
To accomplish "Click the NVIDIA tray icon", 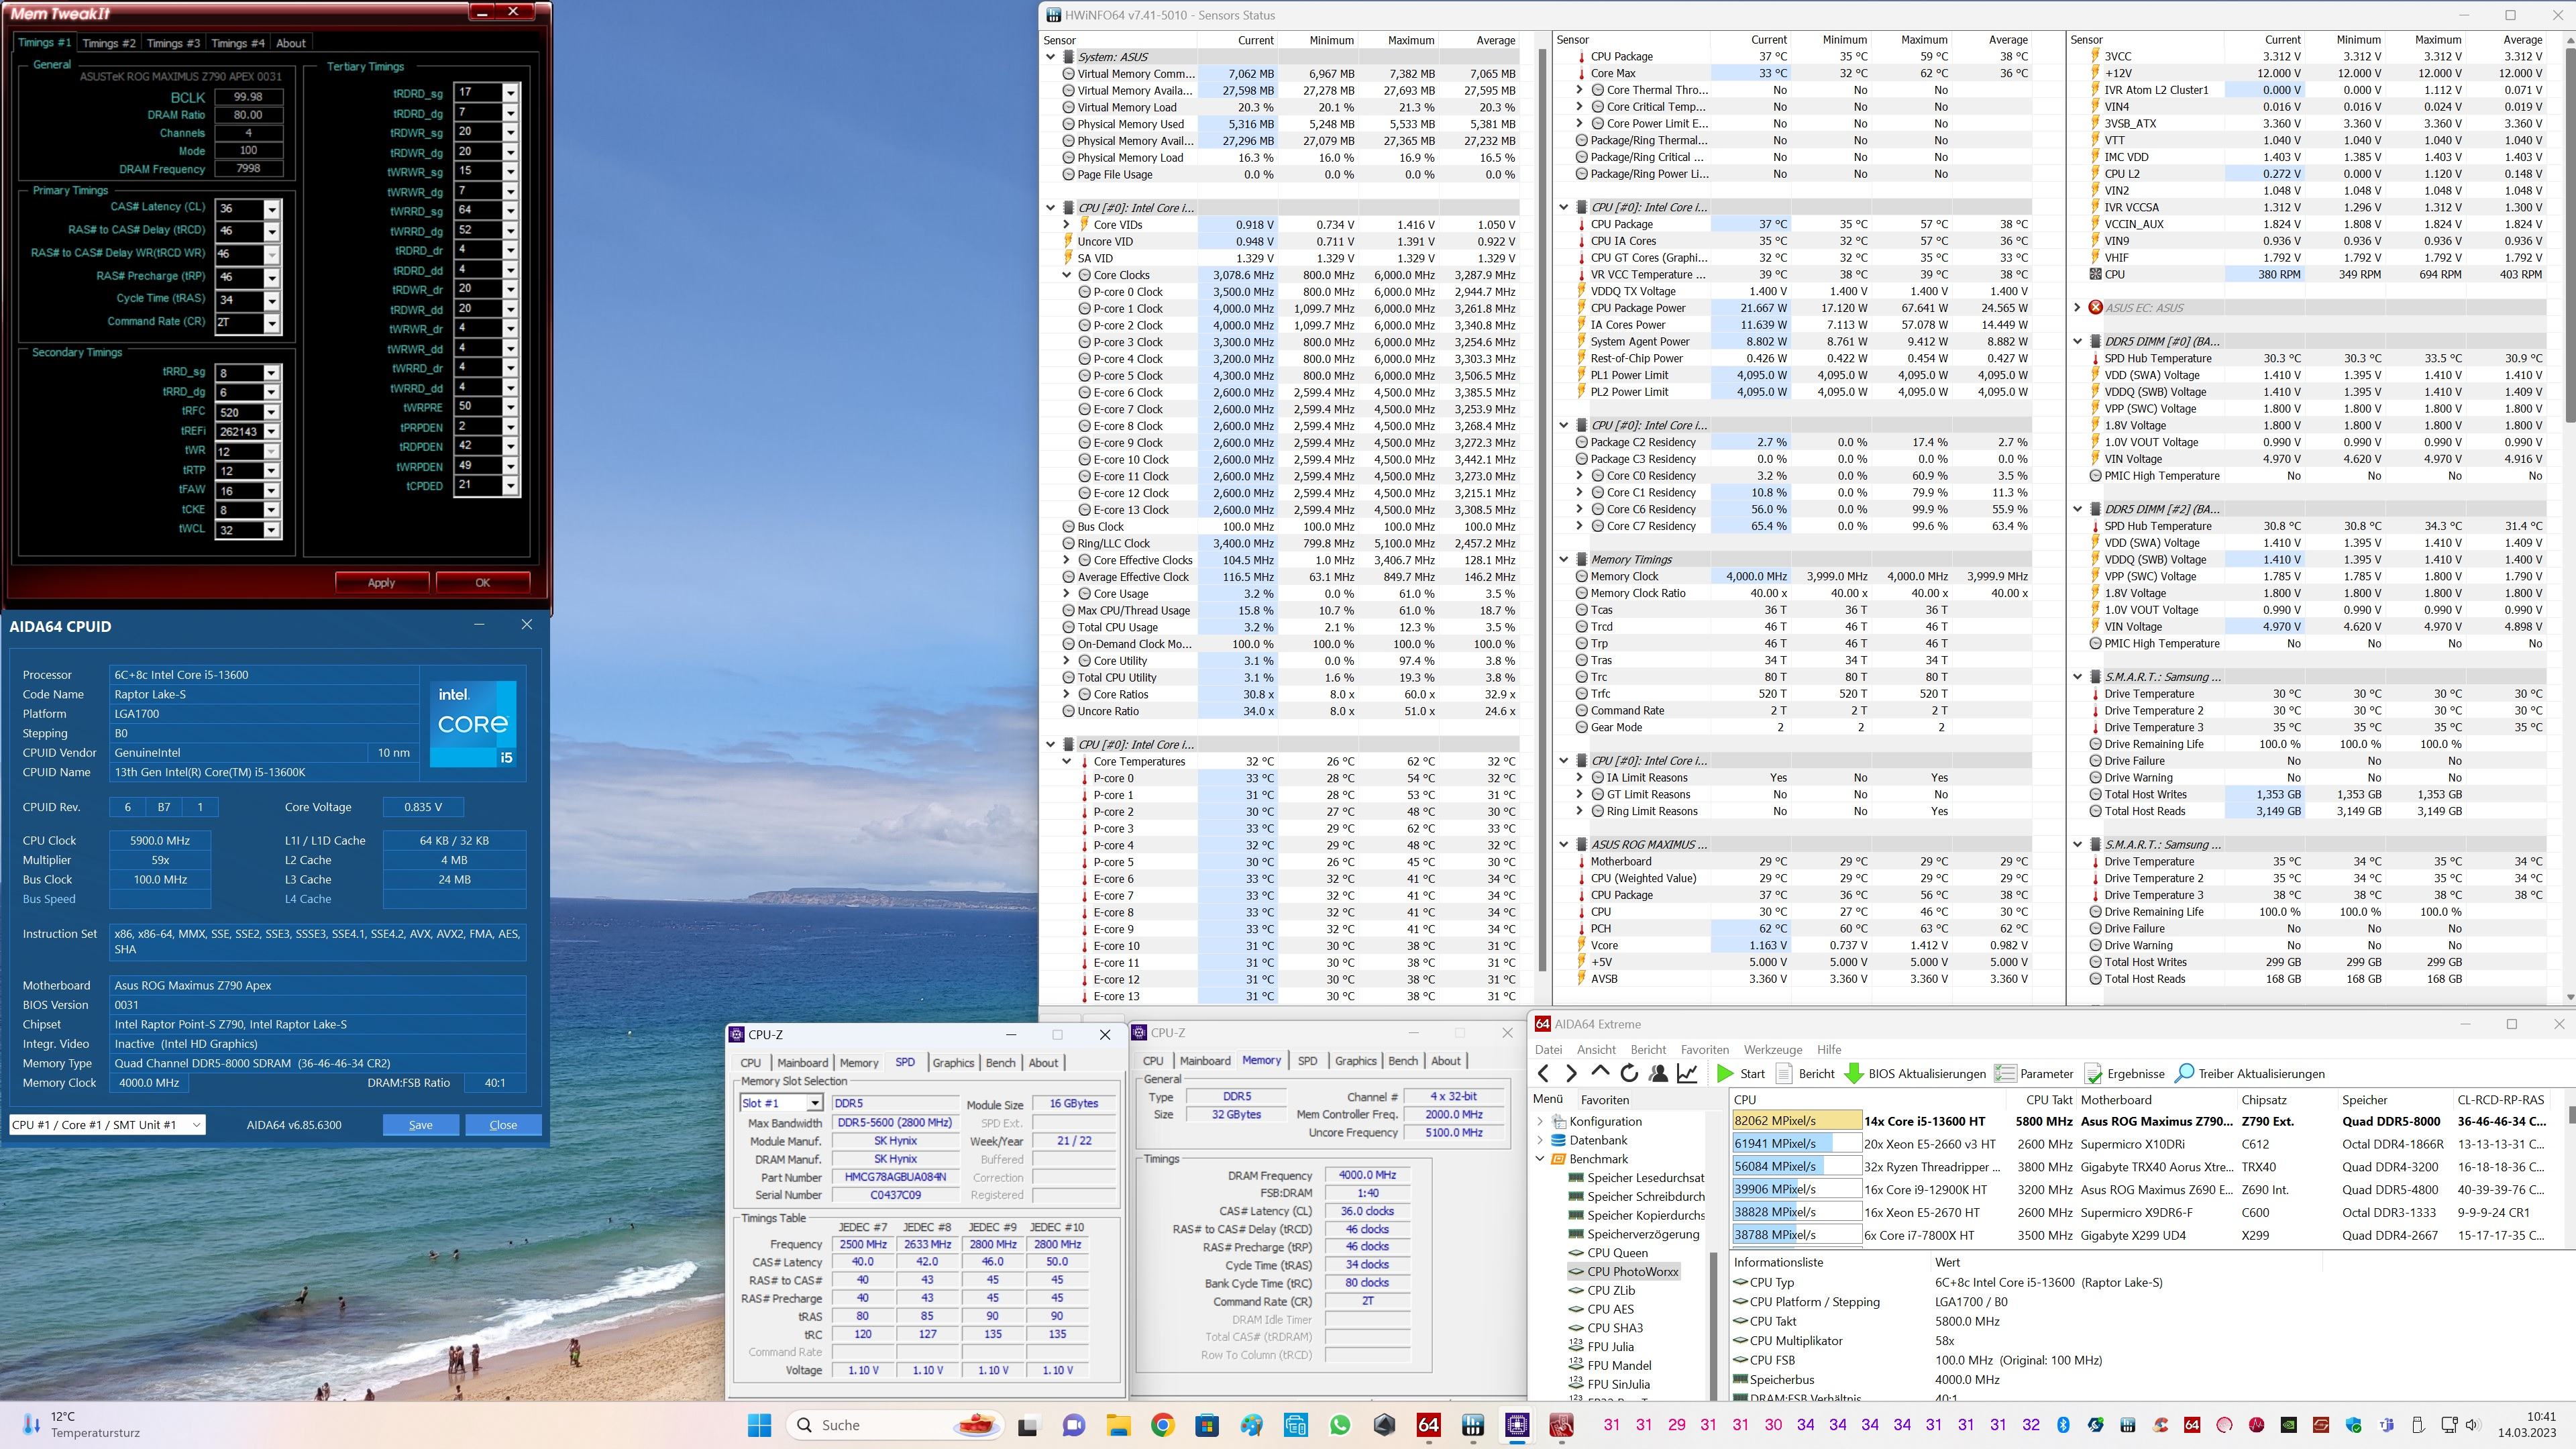I will pyautogui.click(x=2289, y=1425).
